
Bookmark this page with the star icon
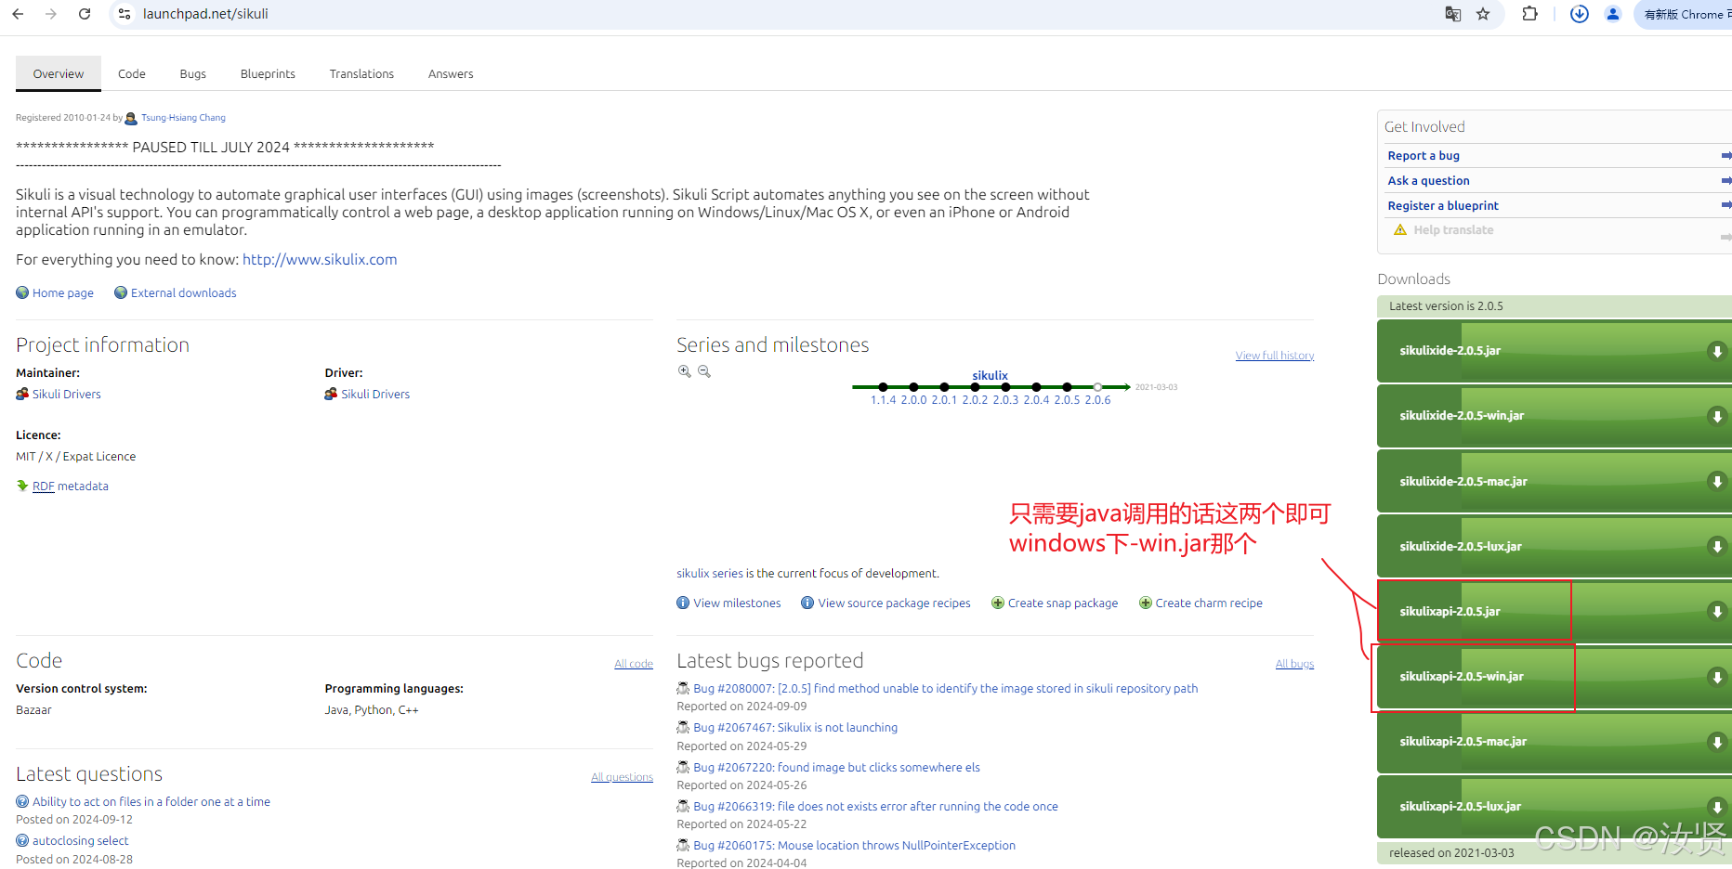point(1483,14)
